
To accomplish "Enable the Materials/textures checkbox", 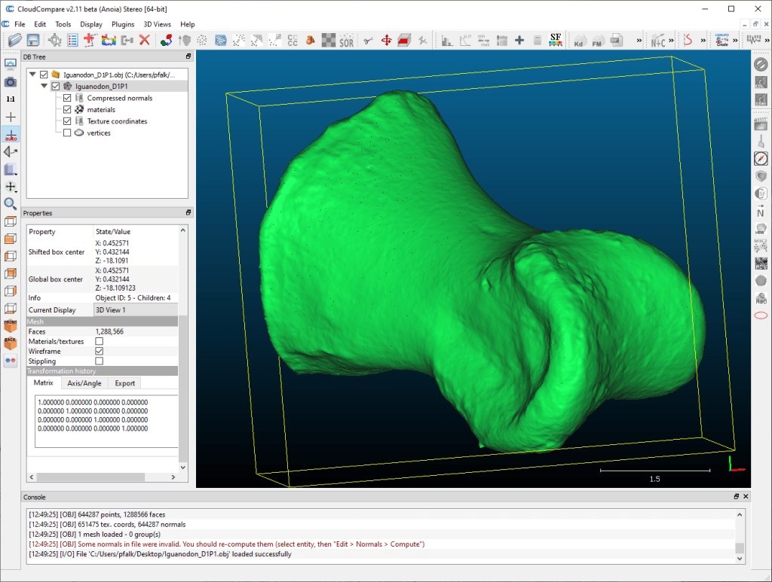I will click(99, 342).
